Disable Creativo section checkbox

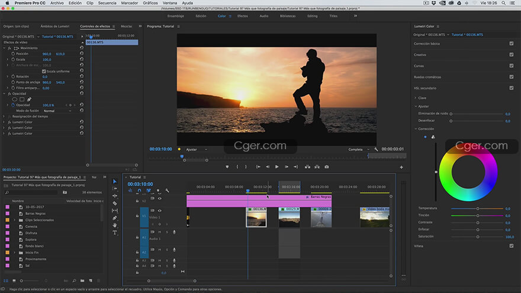[512, 54]
